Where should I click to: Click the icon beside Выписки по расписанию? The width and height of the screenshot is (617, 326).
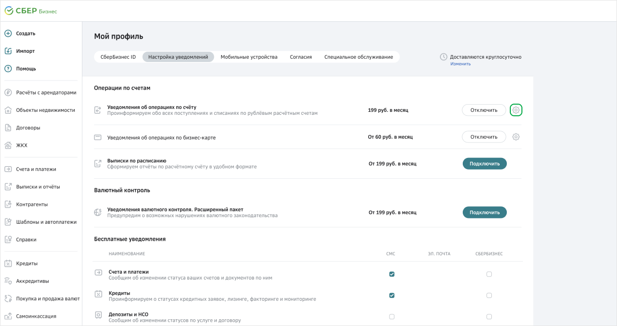[97, 163]
